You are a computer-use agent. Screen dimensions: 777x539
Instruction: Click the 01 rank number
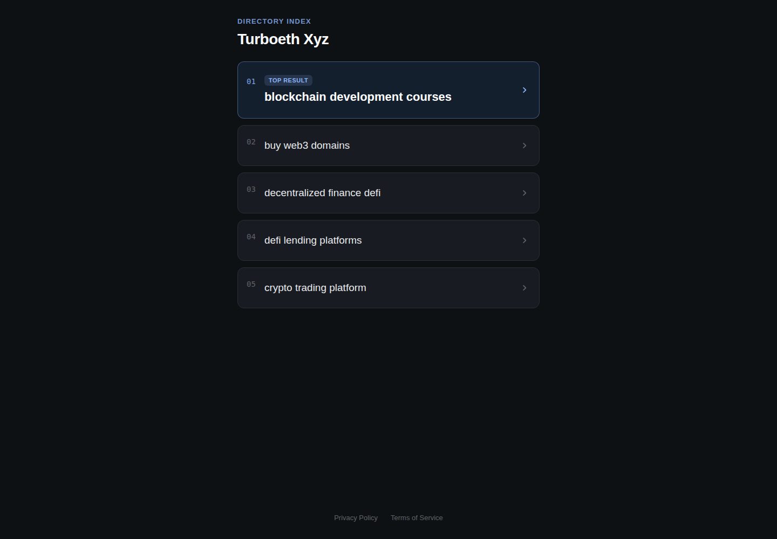click(x=251, y=81)
